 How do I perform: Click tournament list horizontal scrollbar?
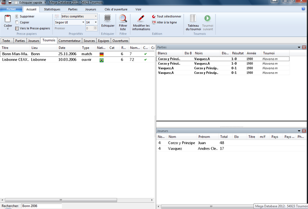61,200
